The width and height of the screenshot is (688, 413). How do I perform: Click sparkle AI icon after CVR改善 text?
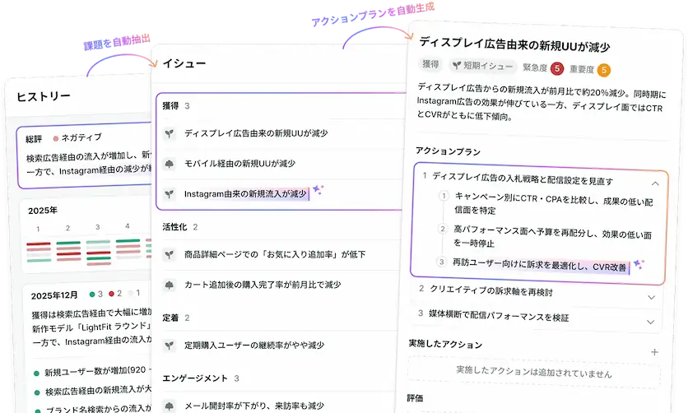(639, 265)
